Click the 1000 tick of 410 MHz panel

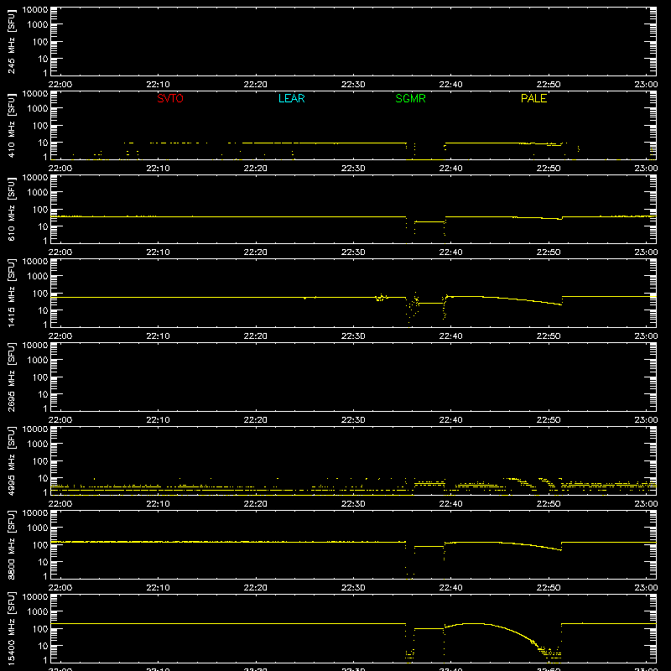[38, 109]
